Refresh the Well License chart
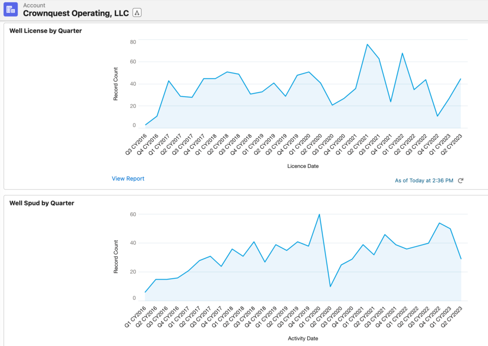This screenshot has width=488, height=346. [x=460, y=181]
